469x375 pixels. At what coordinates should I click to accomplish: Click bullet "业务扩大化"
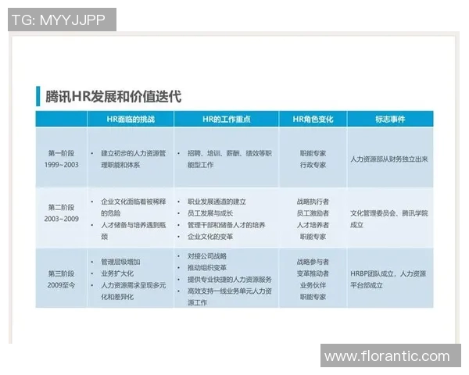coord(117,273)
